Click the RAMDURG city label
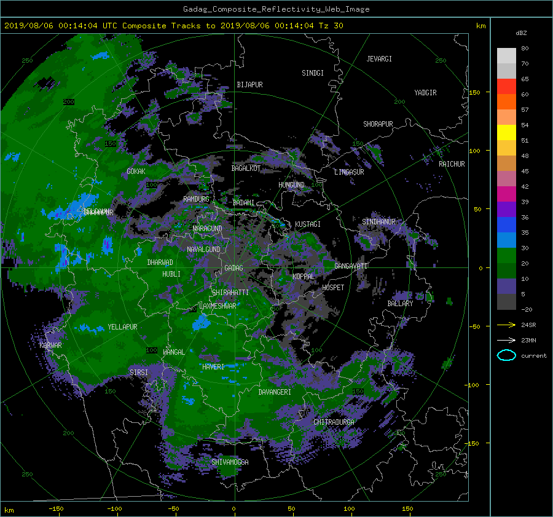 coord(196,199)
